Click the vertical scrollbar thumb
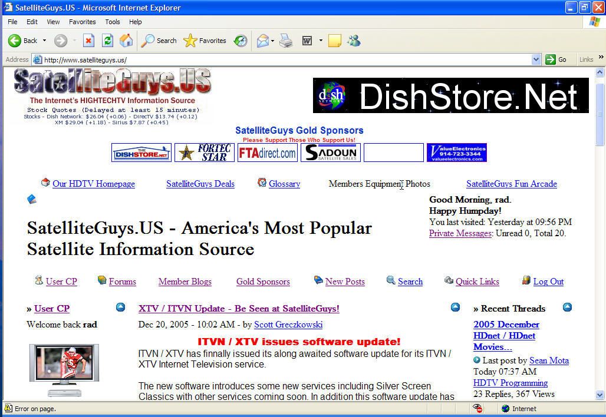The image size is (606, 417). click(x=600, y=114)
